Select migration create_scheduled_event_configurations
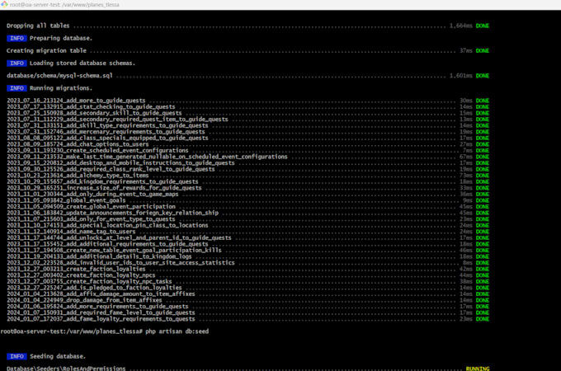Viewport: 561px width, 371px height. pos(97,151)
